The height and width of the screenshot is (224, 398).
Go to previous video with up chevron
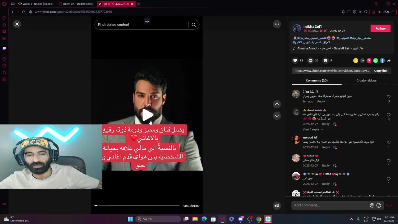point(277,104)
